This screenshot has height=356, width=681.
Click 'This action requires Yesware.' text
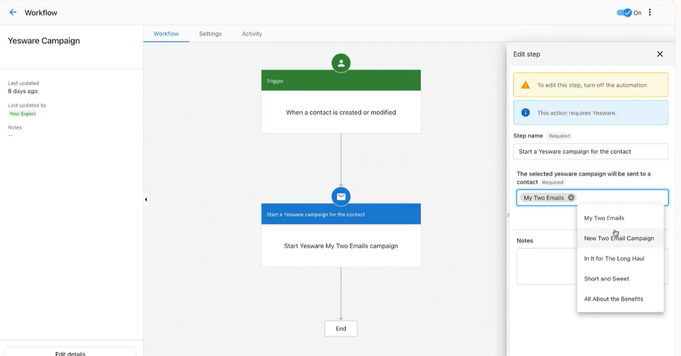577,113
